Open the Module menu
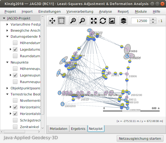Viewport: 166px width, 143px height. tap(141, 11)
